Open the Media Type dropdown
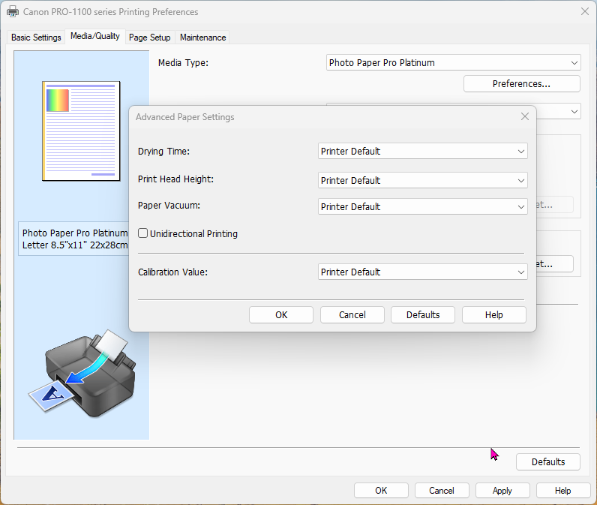This screenshot has width=597, height=505. click(x=454, y=63)
